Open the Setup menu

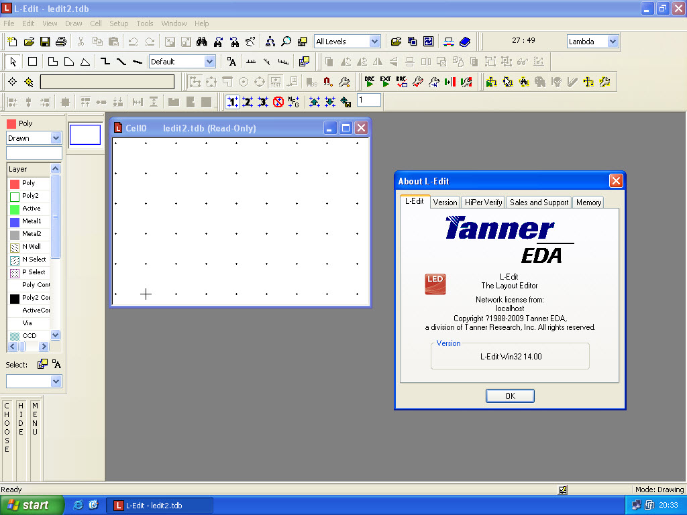coord(119,23)
